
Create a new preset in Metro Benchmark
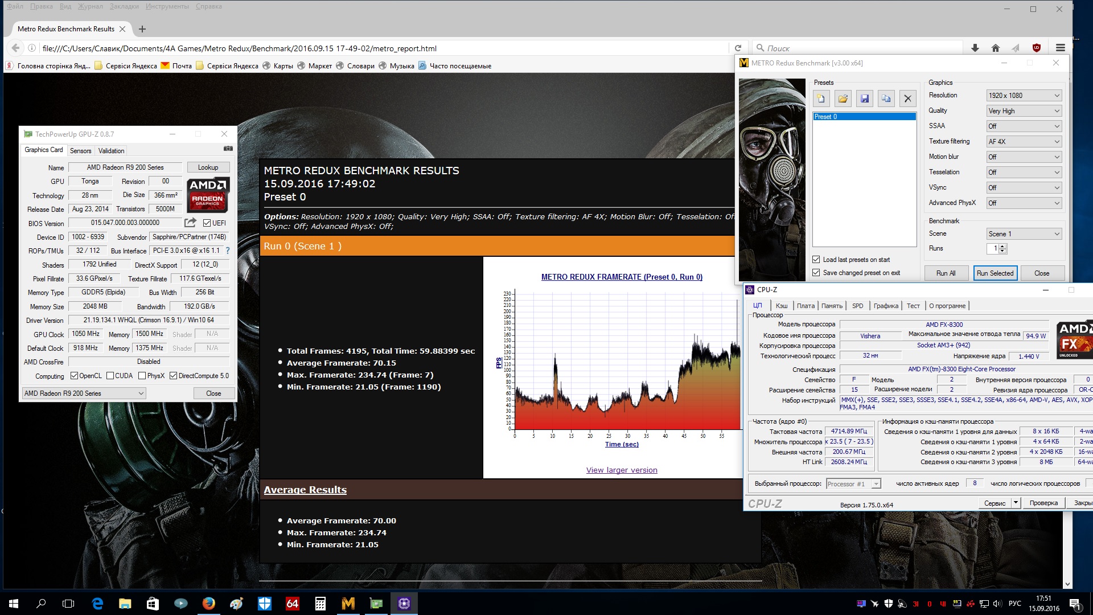[821, 99]
